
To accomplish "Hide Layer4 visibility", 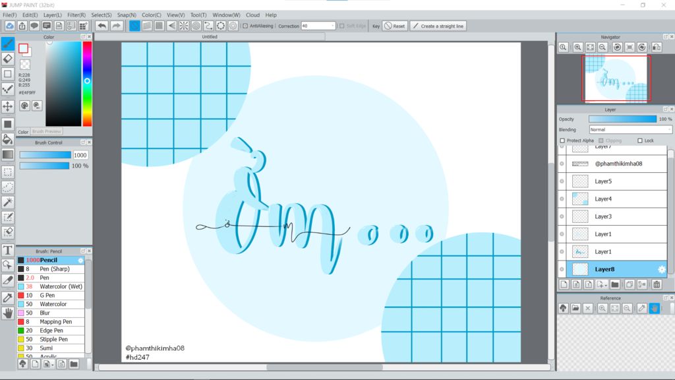I will (562, 199).
